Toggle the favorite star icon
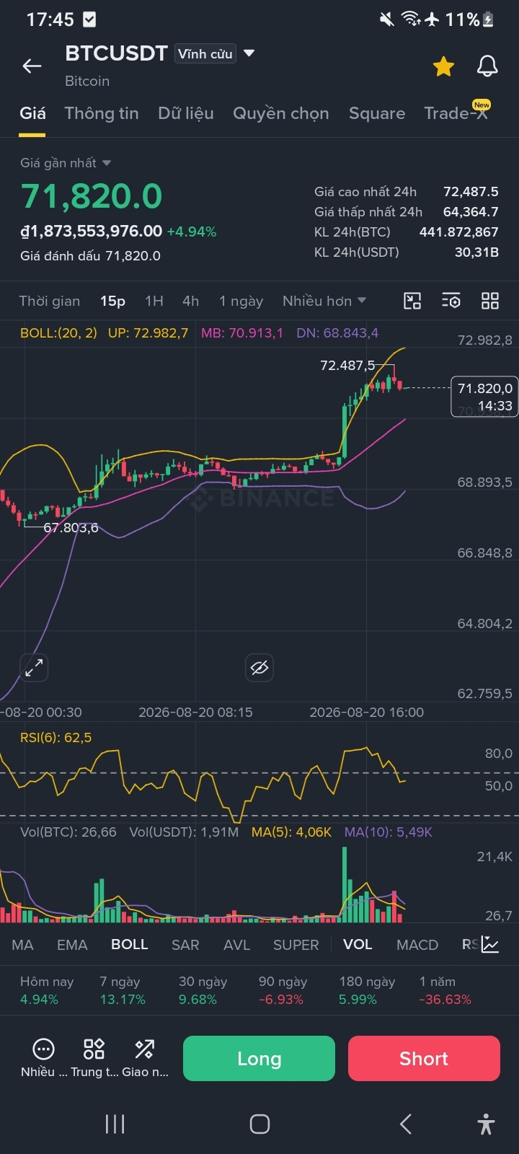 [443, 66]
